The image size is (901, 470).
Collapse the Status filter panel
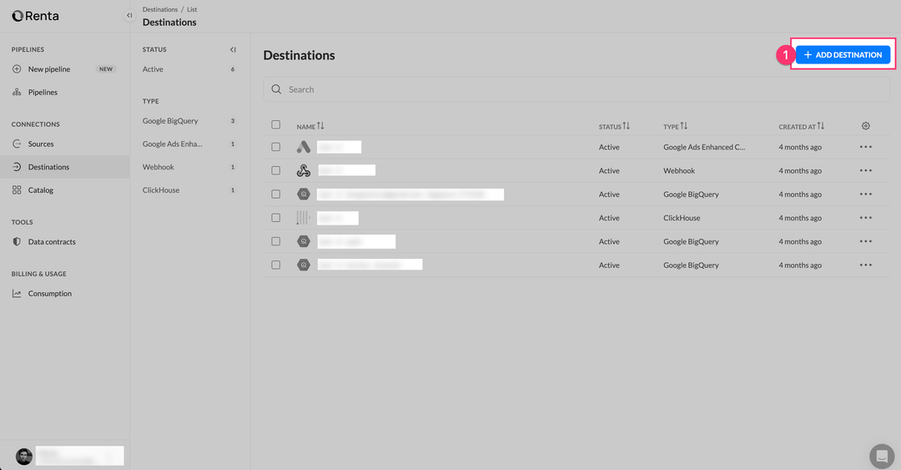(x=233, y=50)
